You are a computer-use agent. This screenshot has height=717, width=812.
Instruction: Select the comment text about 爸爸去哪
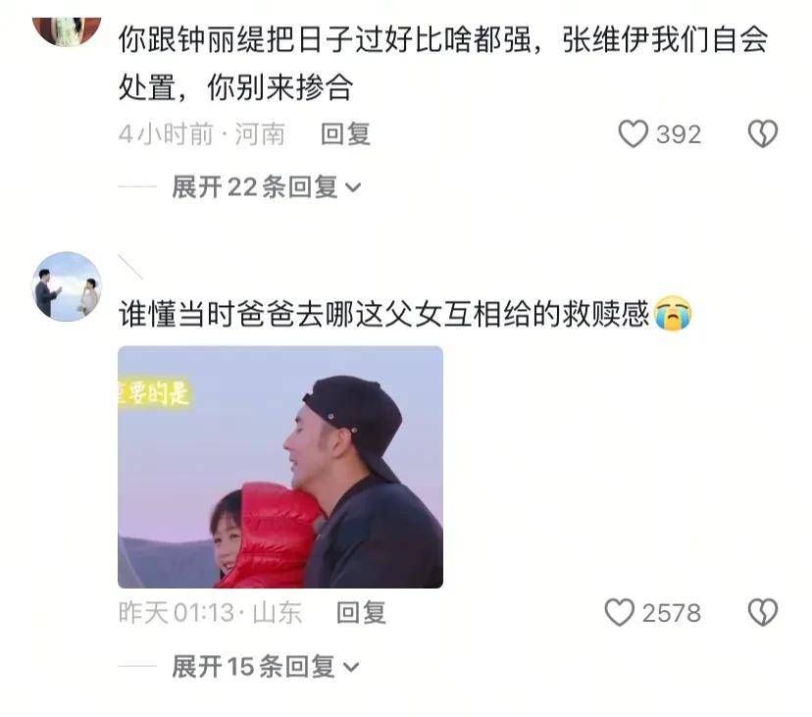tap(383, 314)
